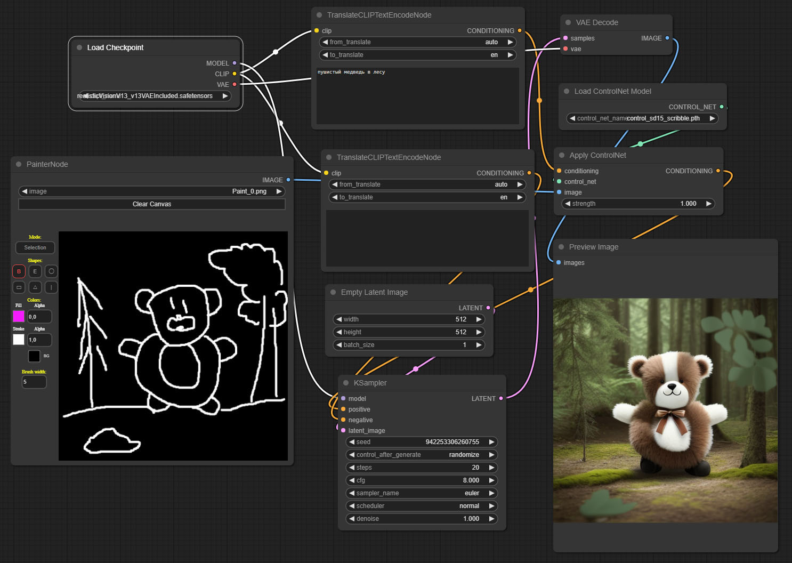The image size is (792, 563).
Task: Select the line shape tool
Action: pyautogui.click(x=51, y=287)
